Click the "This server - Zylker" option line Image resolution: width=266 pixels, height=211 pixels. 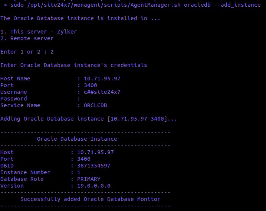tap(39, 32)
